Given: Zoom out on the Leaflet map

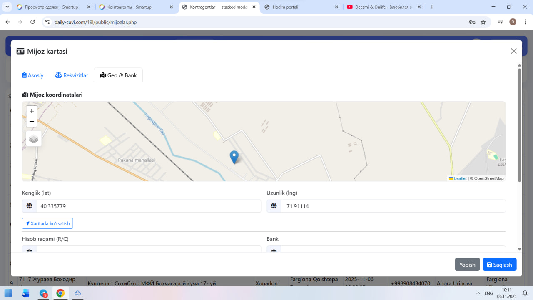Looking at the screenshot, I should pos(32,121).
